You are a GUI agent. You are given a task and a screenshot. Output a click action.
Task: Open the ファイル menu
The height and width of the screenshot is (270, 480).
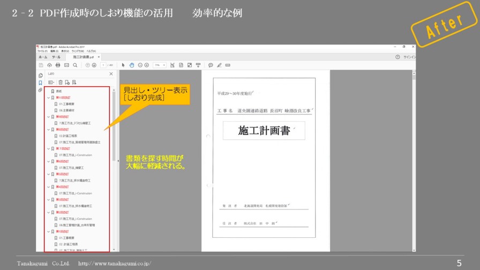pos(41,51)
